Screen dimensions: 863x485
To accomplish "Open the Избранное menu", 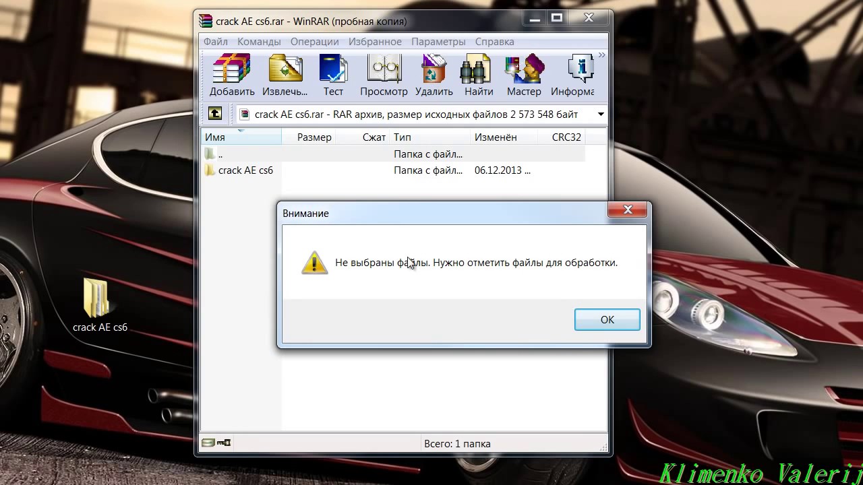I will [375, 42].
